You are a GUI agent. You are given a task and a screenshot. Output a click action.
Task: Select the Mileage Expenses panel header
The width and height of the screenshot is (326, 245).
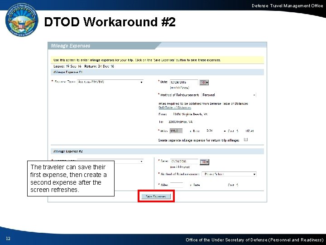71,46
